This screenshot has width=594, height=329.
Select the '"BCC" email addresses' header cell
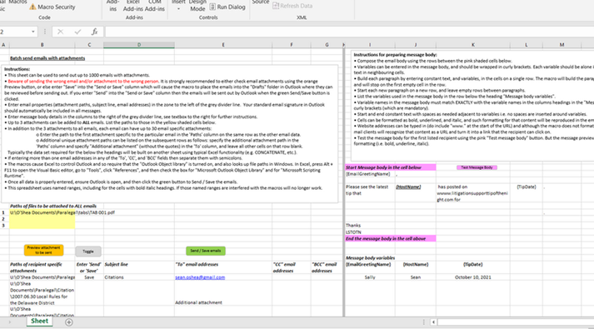[x=327, y=267]
